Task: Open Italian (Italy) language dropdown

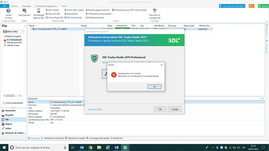Action: coord(13,31)
